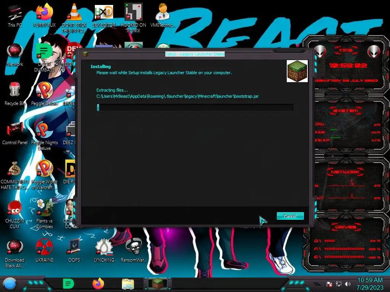The width and height of the screenshot is (390, 292).
Task: Open the Start orb button
Action: pyautogui.click(x=10, y=284)
